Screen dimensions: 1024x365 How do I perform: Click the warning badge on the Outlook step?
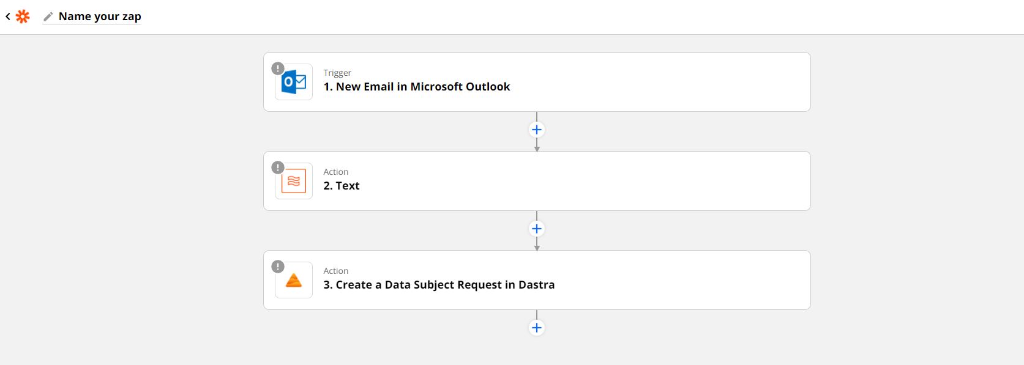pyautogui.click(x=278, y=68)
